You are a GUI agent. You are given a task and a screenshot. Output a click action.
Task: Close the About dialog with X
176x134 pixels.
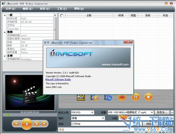click(128, 42)
